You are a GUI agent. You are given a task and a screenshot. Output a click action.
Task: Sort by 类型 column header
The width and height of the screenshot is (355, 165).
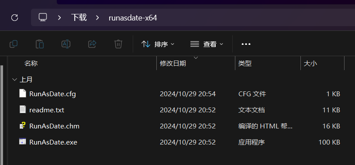(245, 64)
